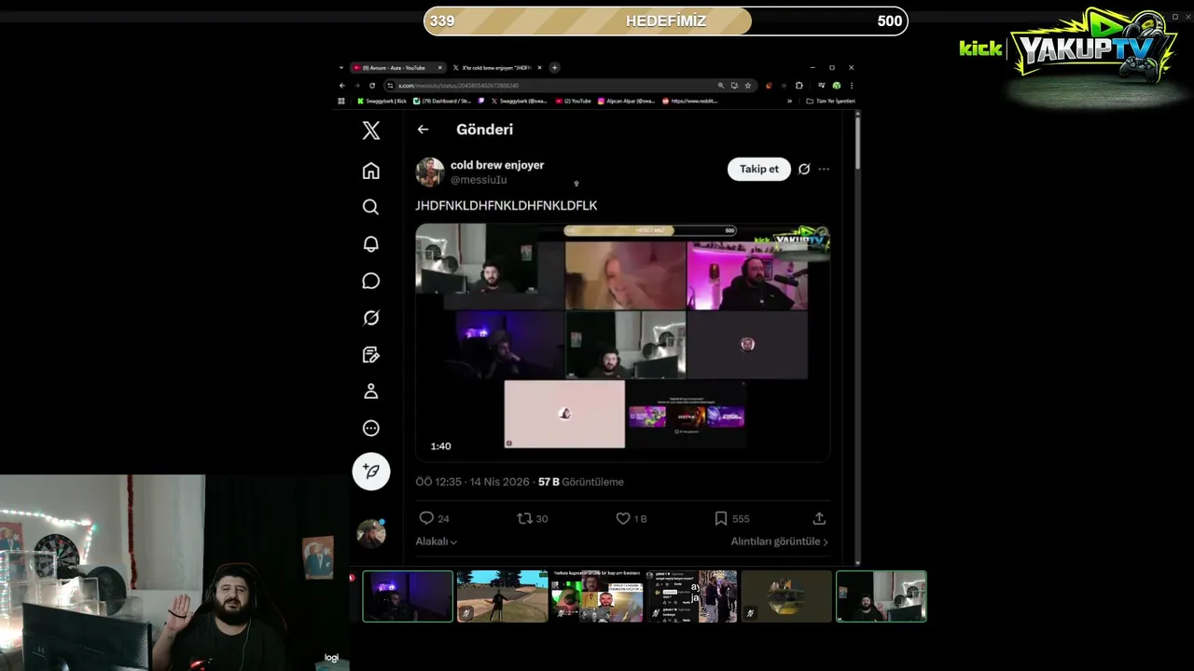Click the Grok icon beside Takip et

point(804,169)
